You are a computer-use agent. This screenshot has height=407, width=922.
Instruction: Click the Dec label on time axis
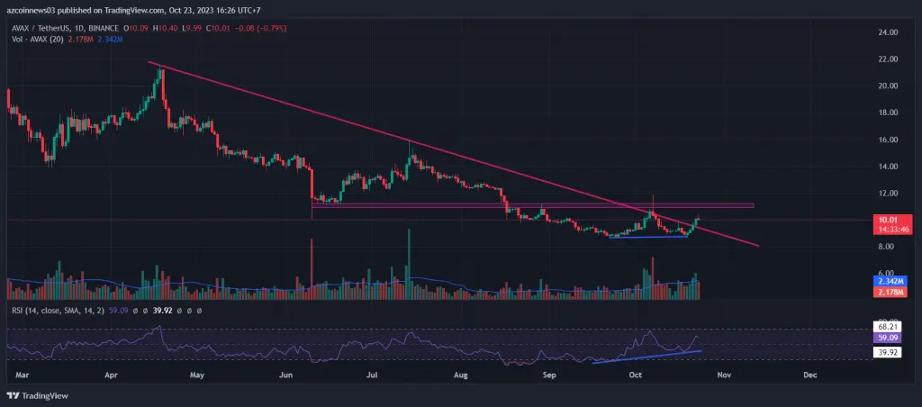809,373
